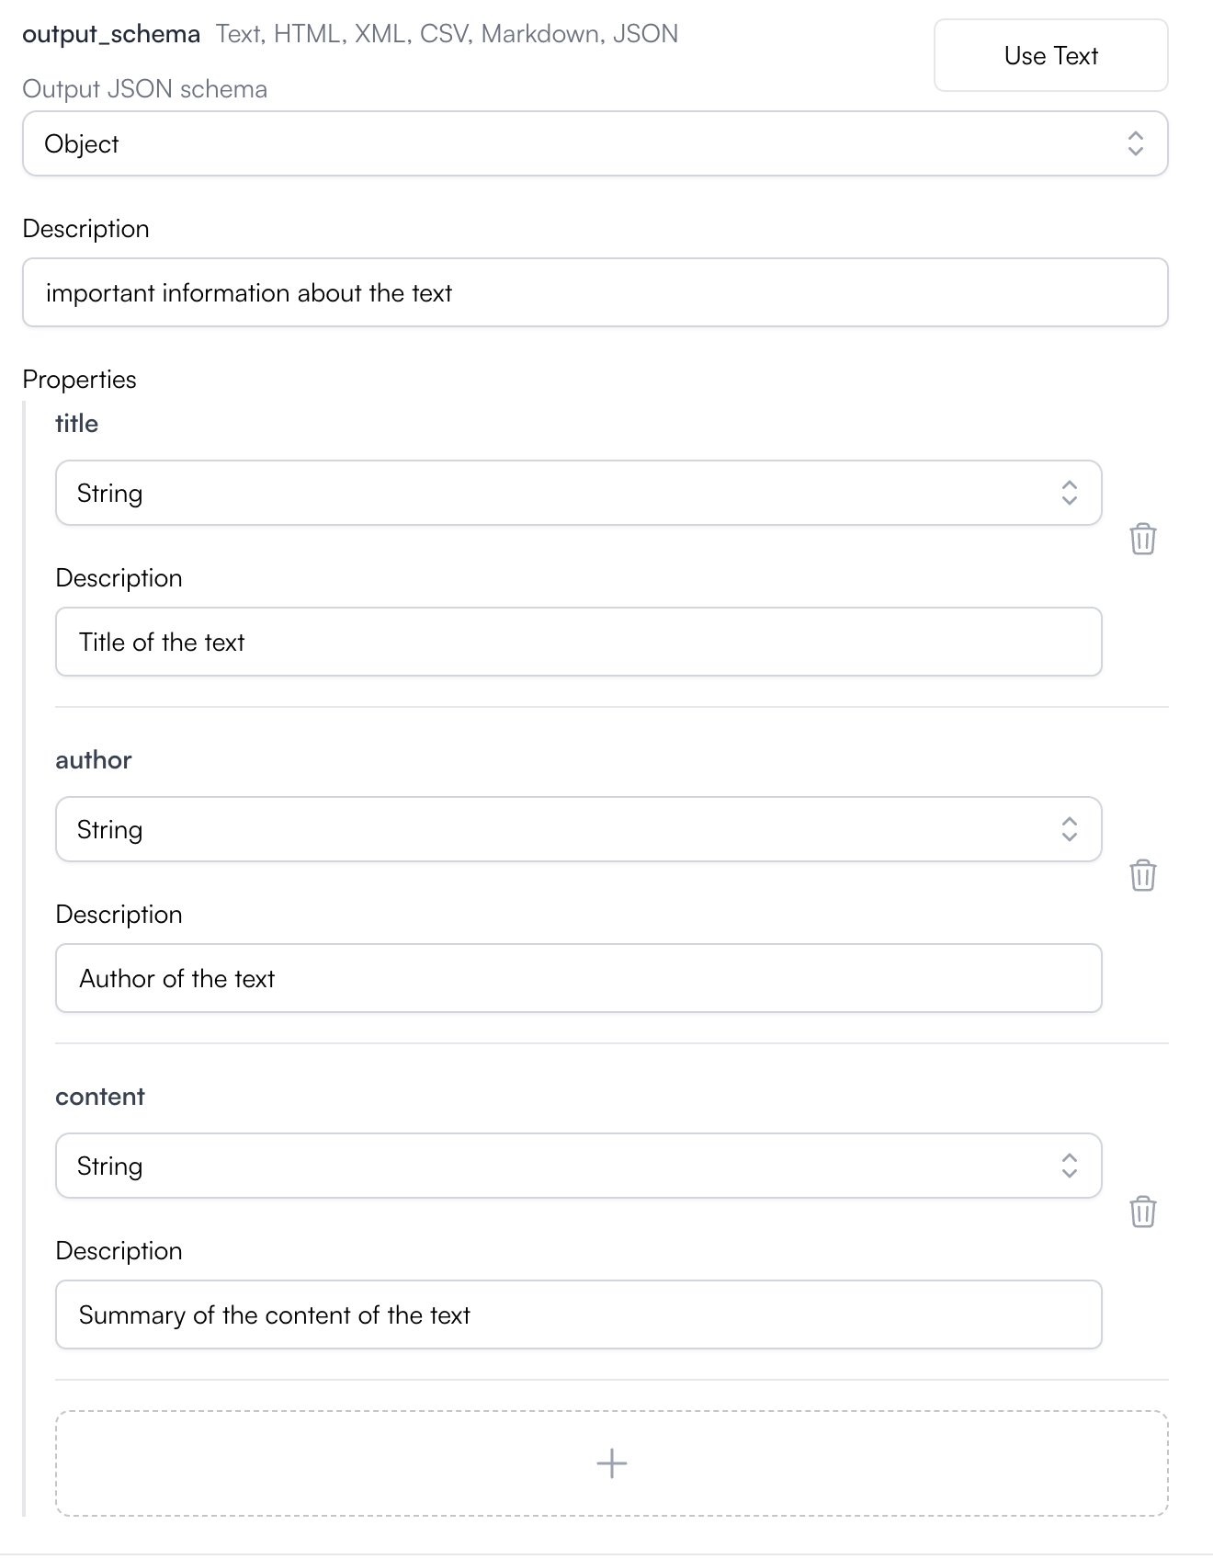Image resolution: width=1213 pixels, height=1559 pixels.
Task: Click the output_schema label
Action: tap(111, 34)
